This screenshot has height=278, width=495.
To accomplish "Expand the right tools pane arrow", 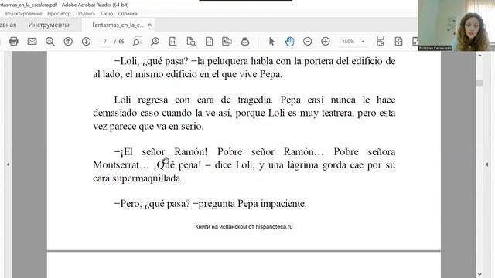I will (486, 164).
